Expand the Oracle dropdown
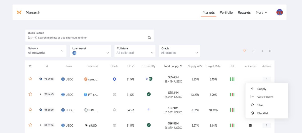Screen dimensions: 302x133 (x=179, y=51)
